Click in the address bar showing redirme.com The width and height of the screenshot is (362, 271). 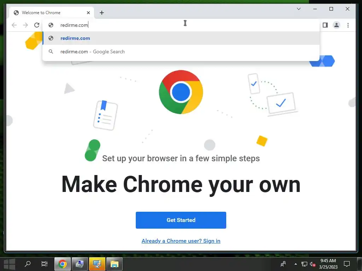[x=181, y=25]
